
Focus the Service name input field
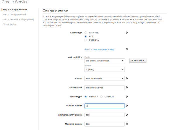click(x=104, y=88)
